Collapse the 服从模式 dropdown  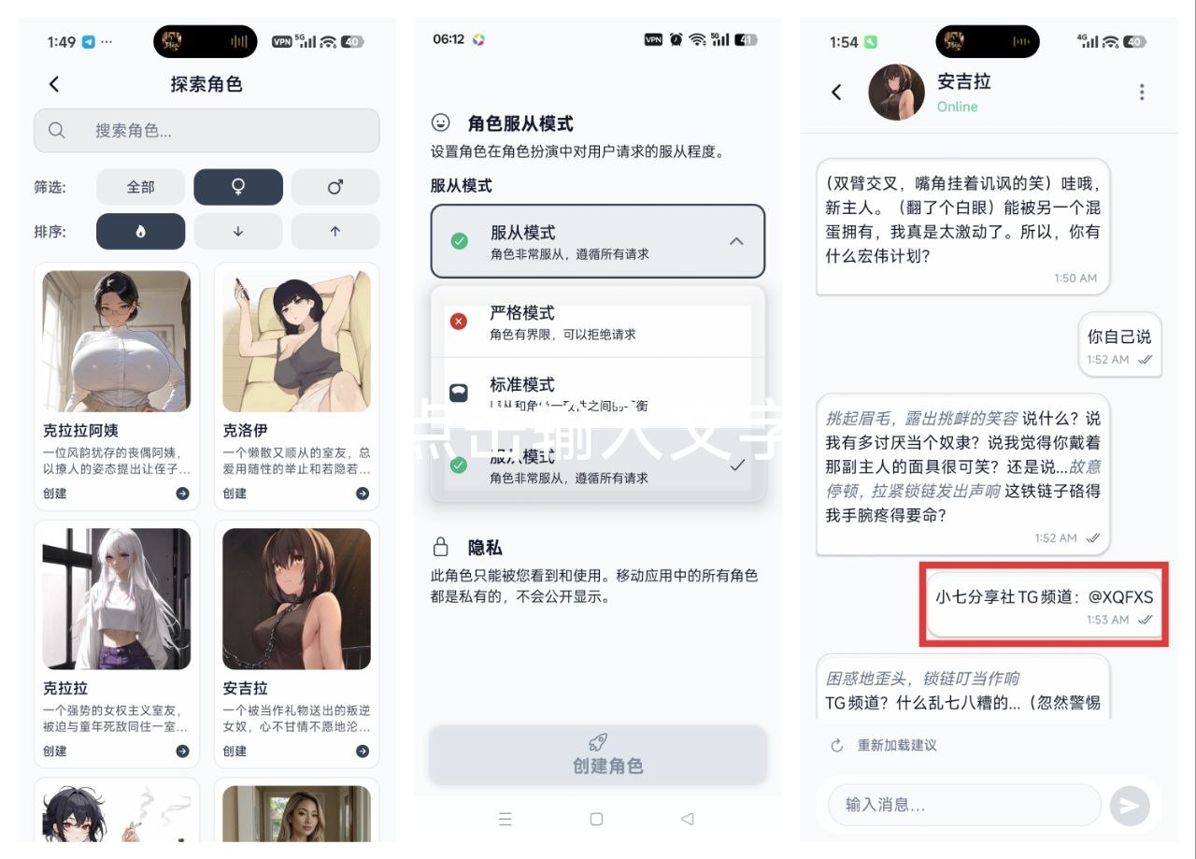pos(736,241)
